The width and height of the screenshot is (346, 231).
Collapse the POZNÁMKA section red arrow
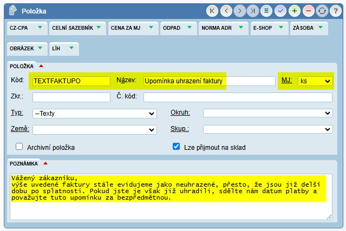(45, 163)
